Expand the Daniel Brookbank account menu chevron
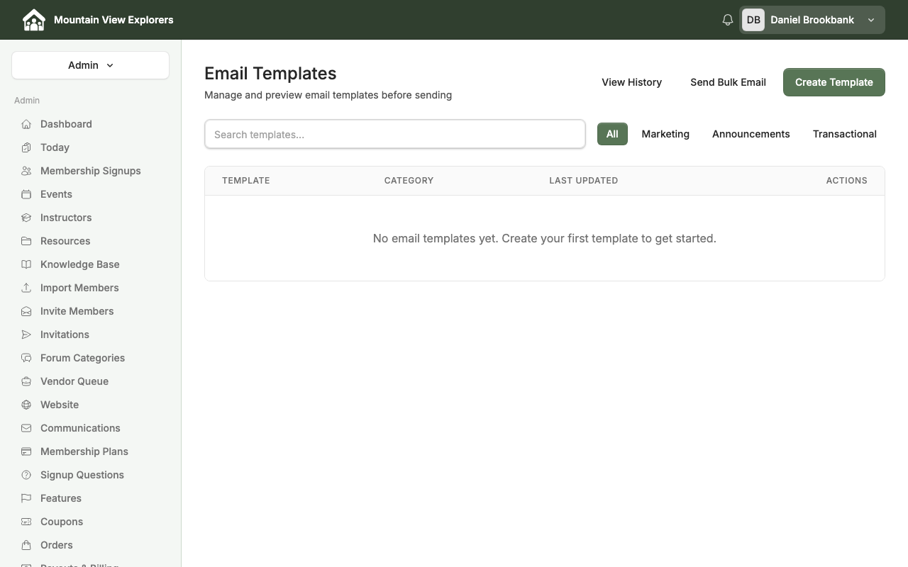Viewport: 908px width, 567px height. tap(871, 20)
